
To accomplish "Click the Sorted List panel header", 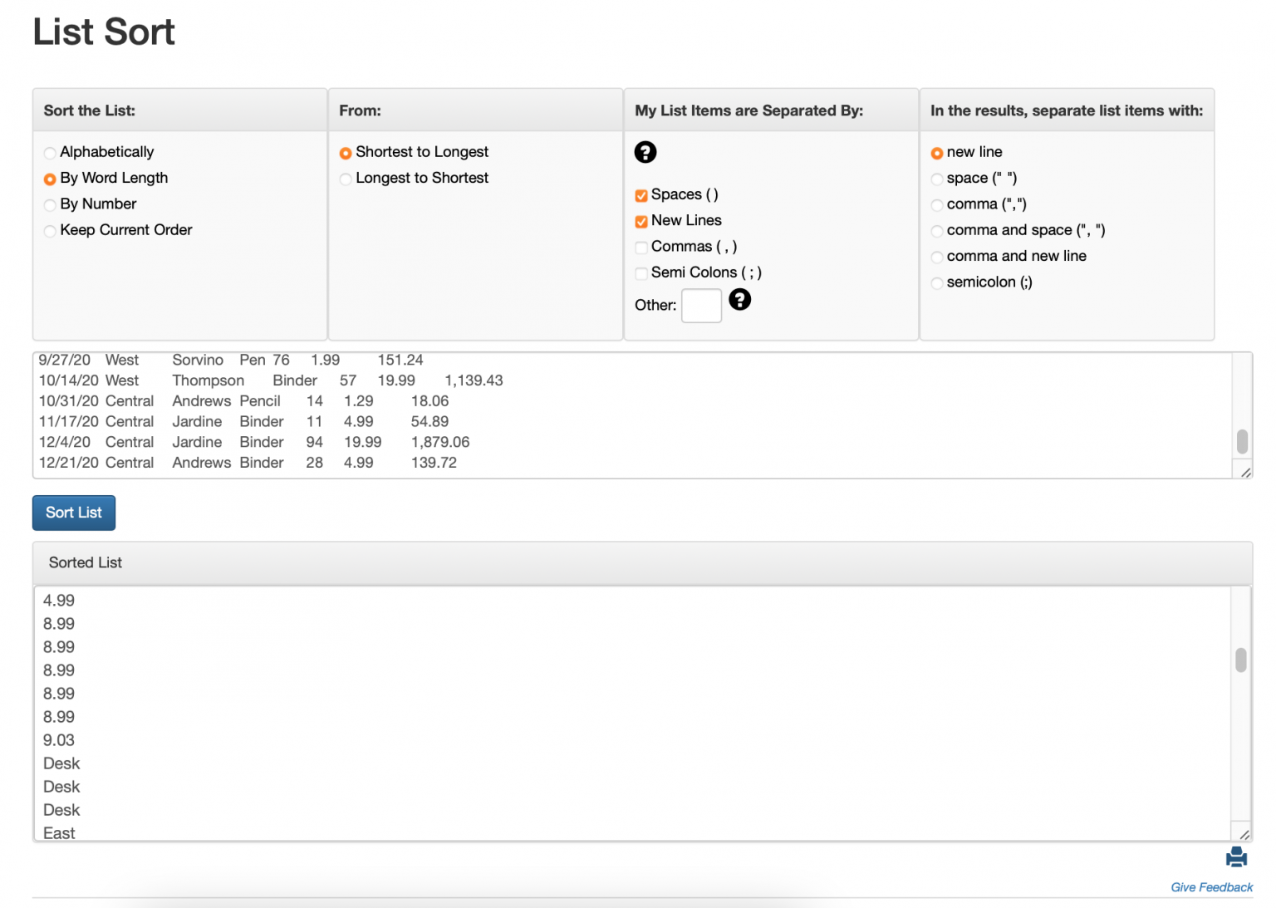I will click(x=642, y=563).
